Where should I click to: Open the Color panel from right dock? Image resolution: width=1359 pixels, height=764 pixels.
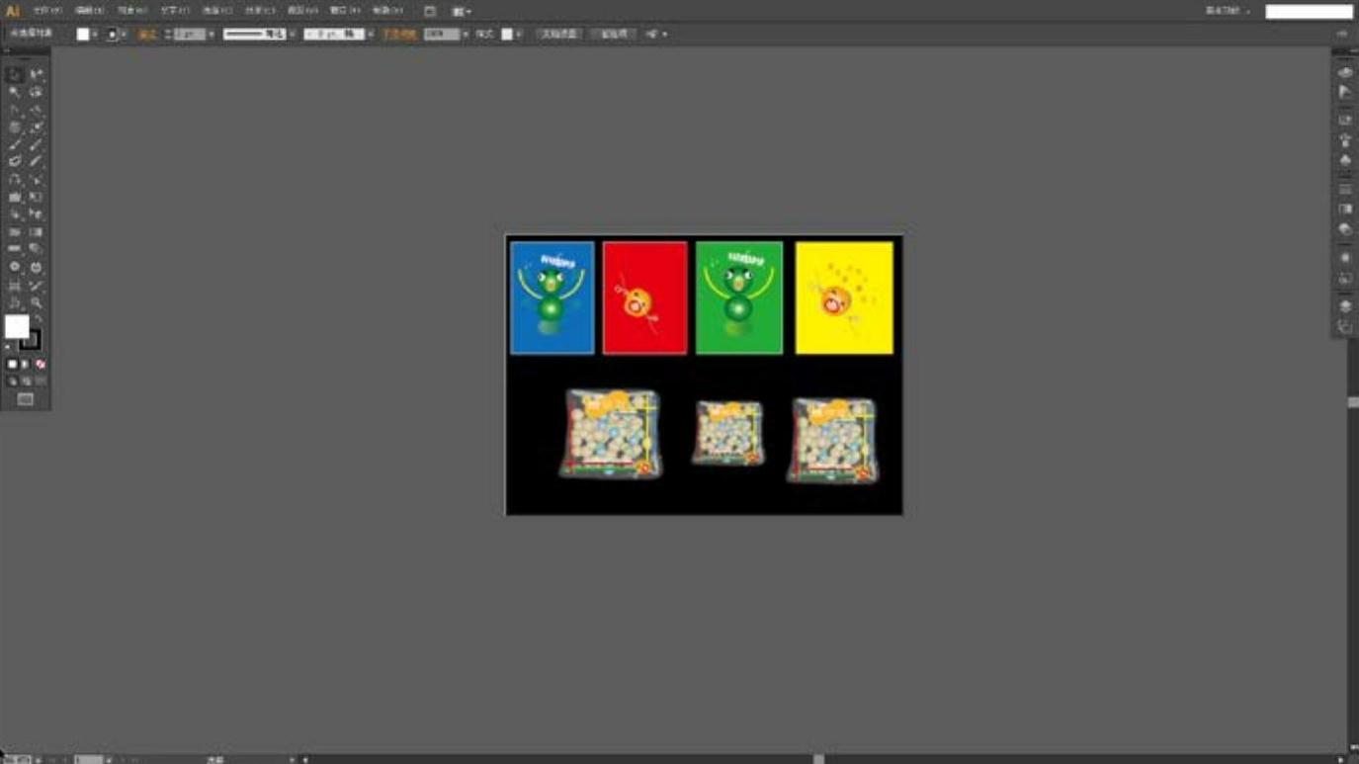coord(1345,72)
